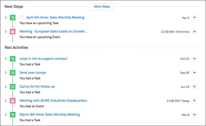Image resolution: width=206 pixels, height=126 pixels.
Task: Open the action menu for Apr 5 task
Action: [194, 18]
